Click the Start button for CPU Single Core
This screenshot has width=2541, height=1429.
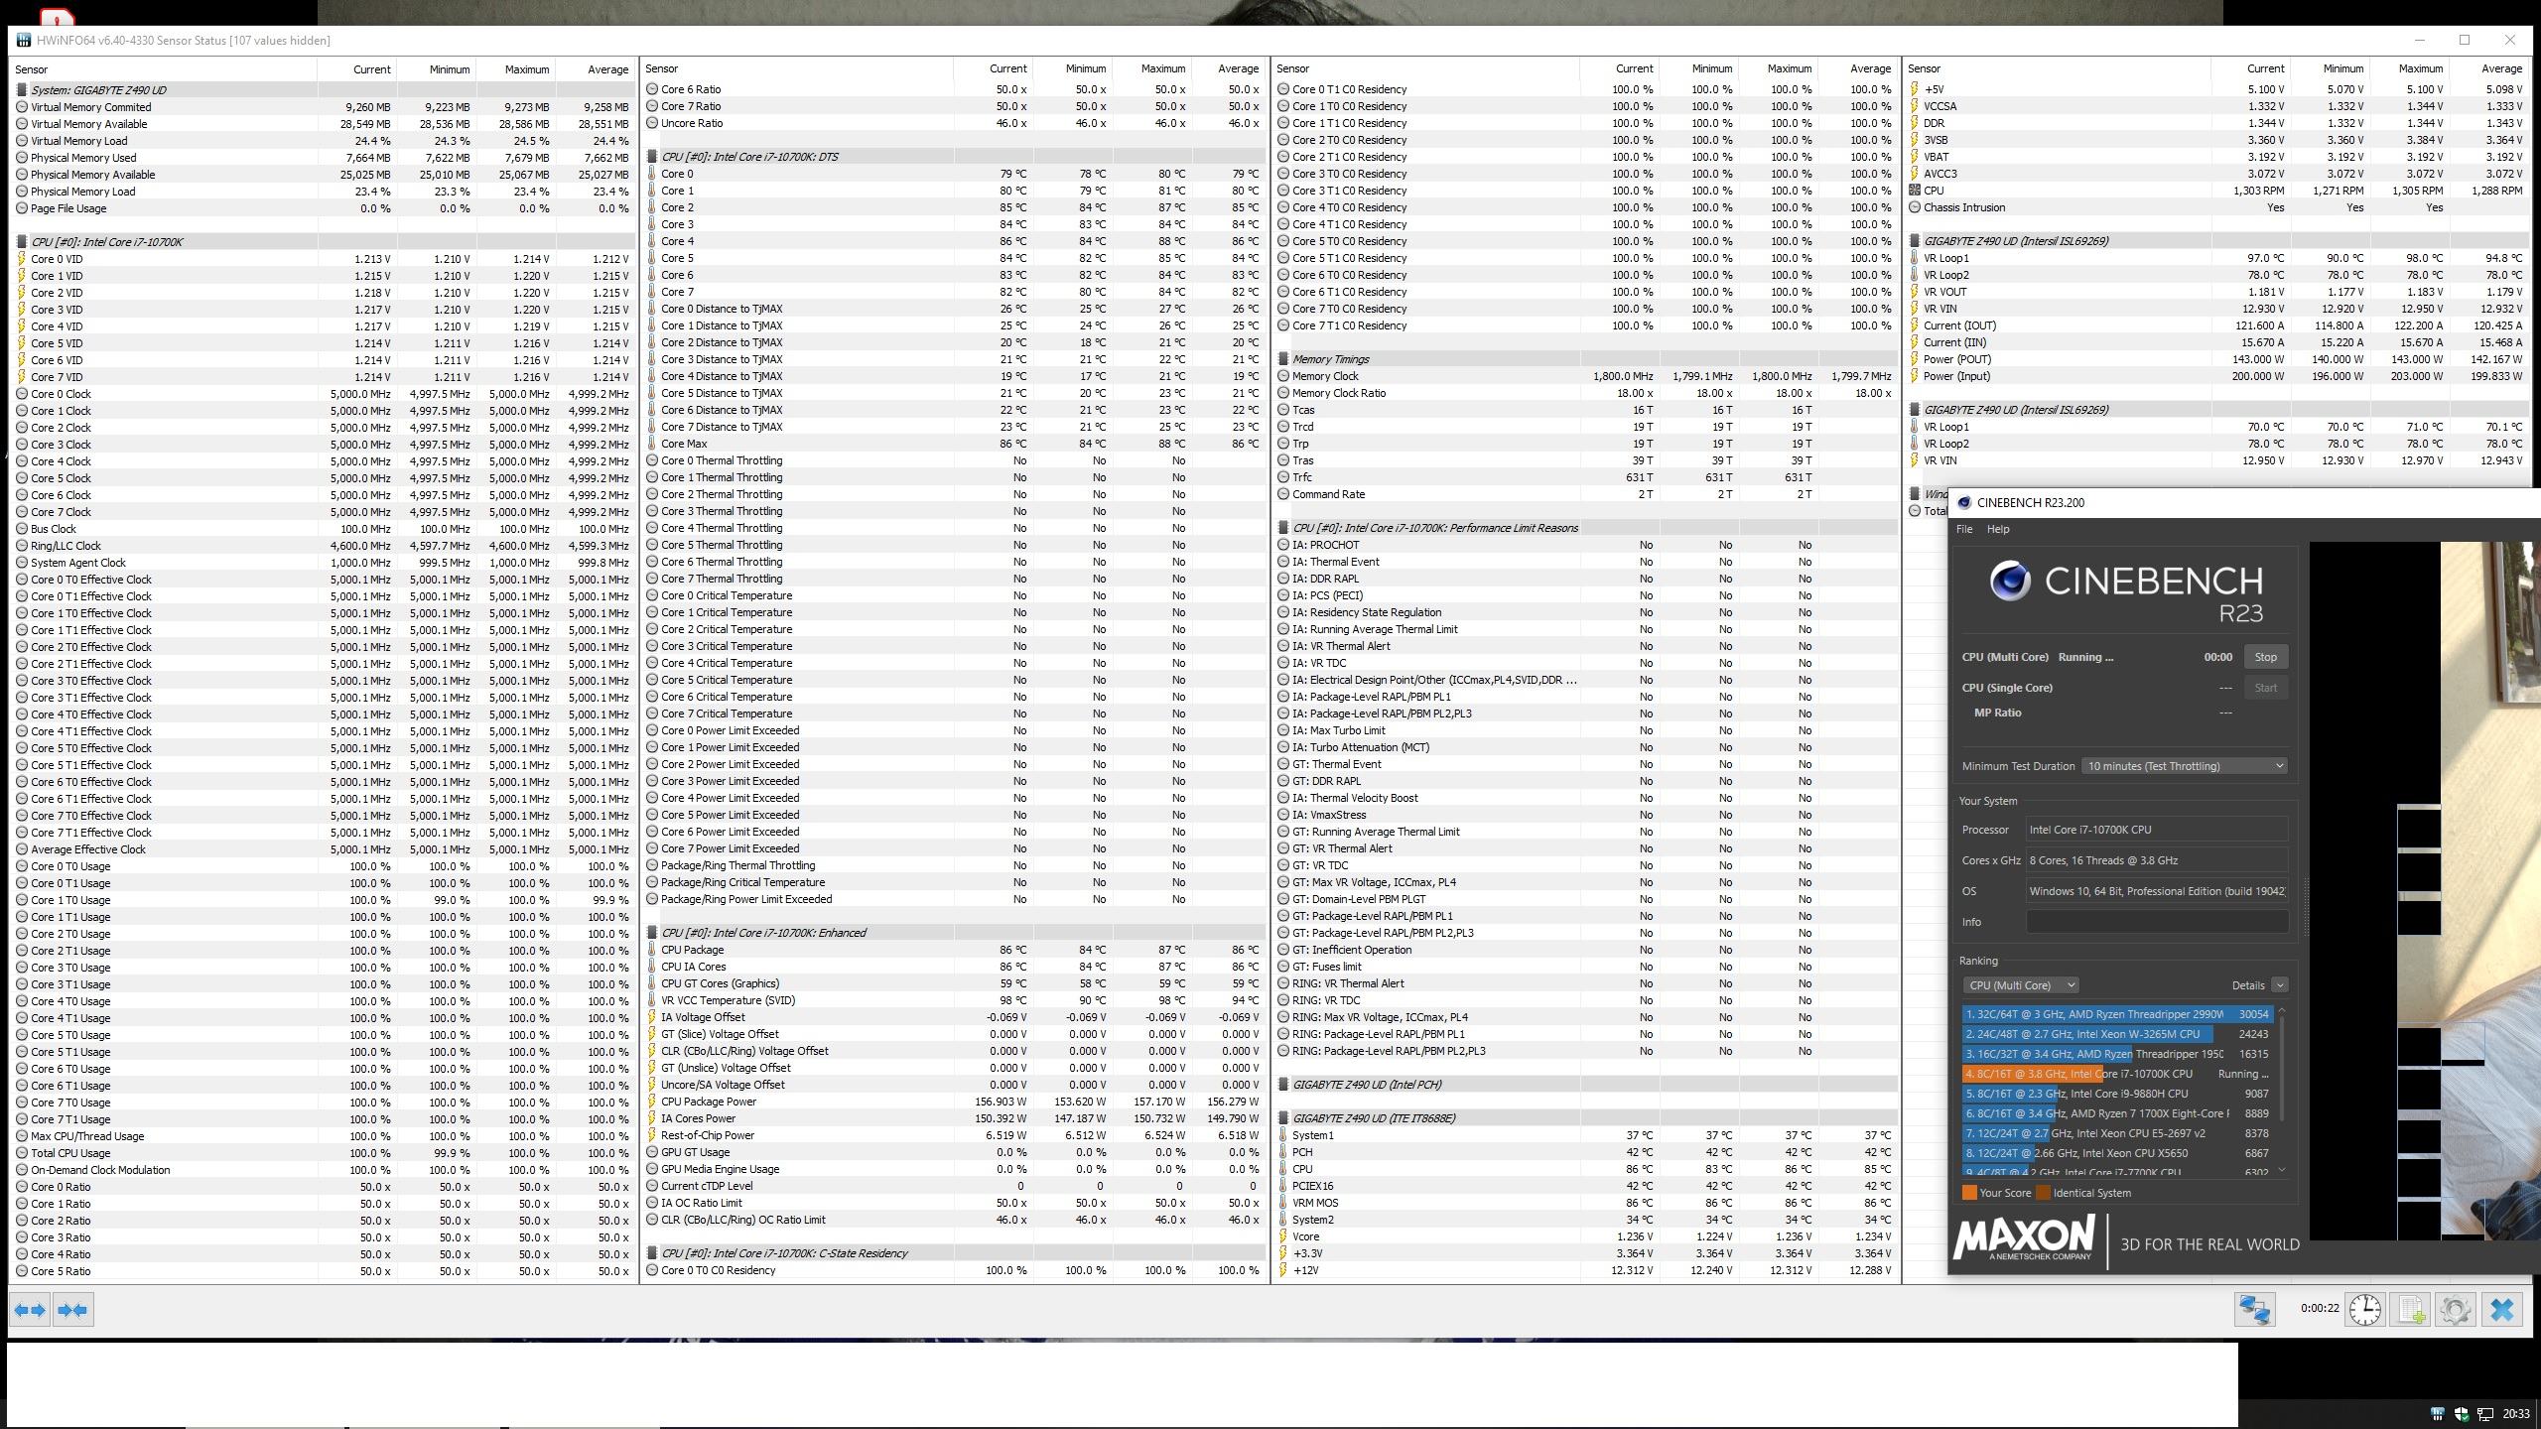(2265, 688)
